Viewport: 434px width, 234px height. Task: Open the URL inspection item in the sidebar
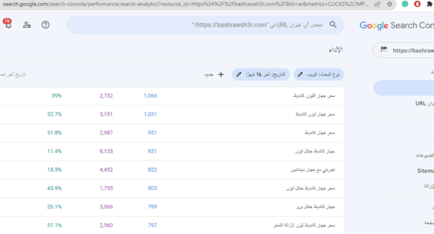tap(425, 103)
